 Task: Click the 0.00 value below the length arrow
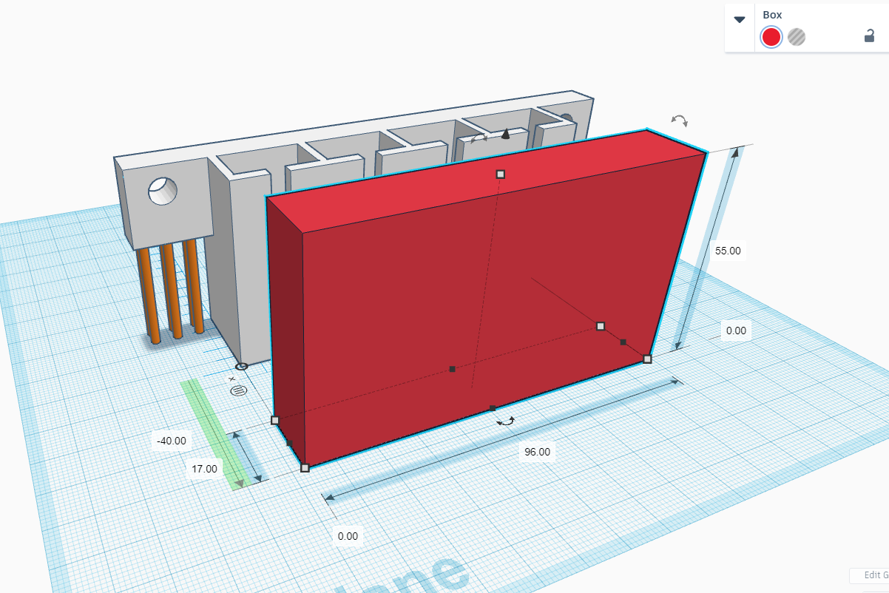pos(348,536)
